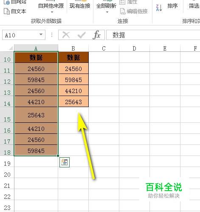Click the Select All corner triangle
200x212 pixels.
coord(11,48)
